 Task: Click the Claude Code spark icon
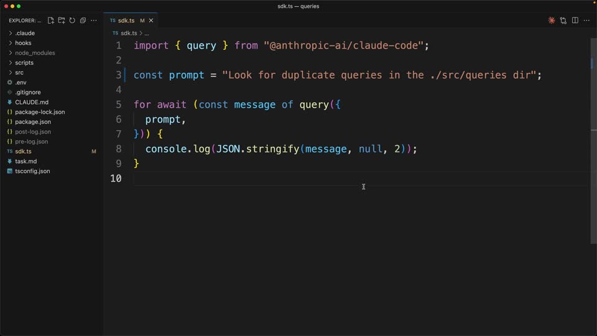click(x=552, y=21)
